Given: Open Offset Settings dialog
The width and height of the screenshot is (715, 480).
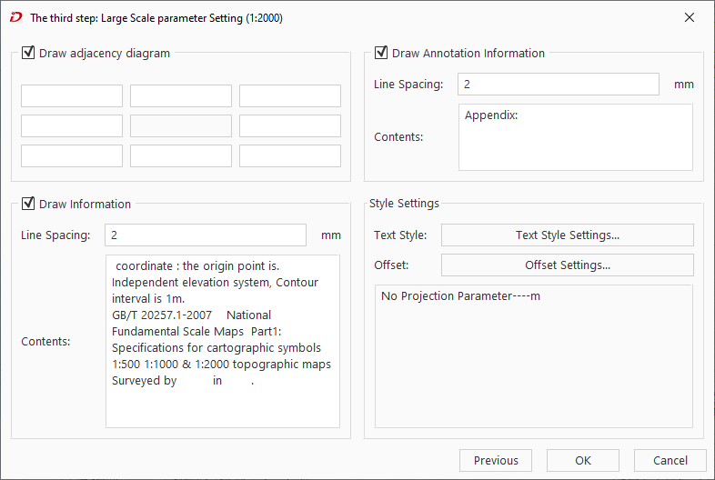Looking at the screenshot, I should pos(567,265).
